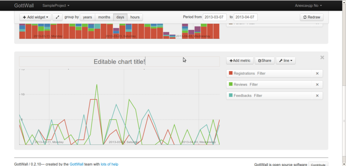Group data by hours
Viewport: 346px width, 166px height.
(135, 17)
